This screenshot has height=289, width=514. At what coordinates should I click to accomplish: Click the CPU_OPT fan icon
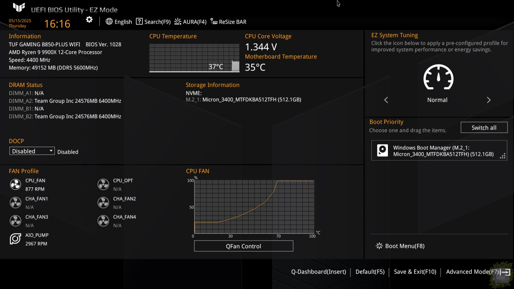tap(103, 185)
